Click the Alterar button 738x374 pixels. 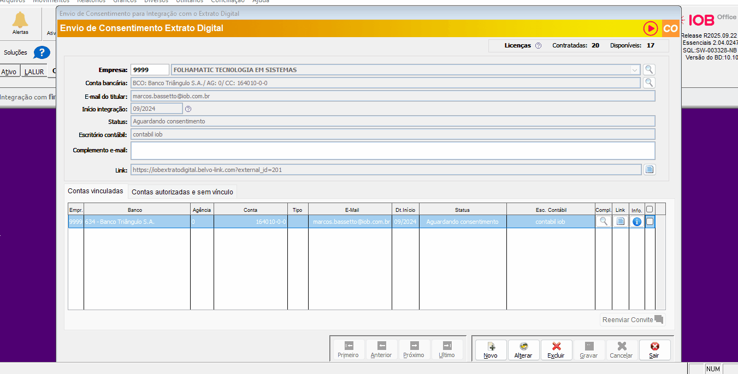click(523, 350)
